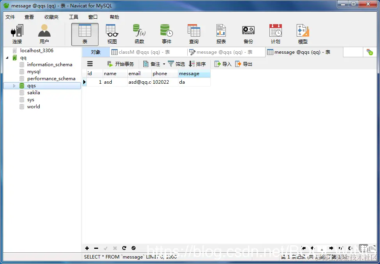Select the message cell 'da'
This screenshot has width=380, height=264.
tap(194, 82)
